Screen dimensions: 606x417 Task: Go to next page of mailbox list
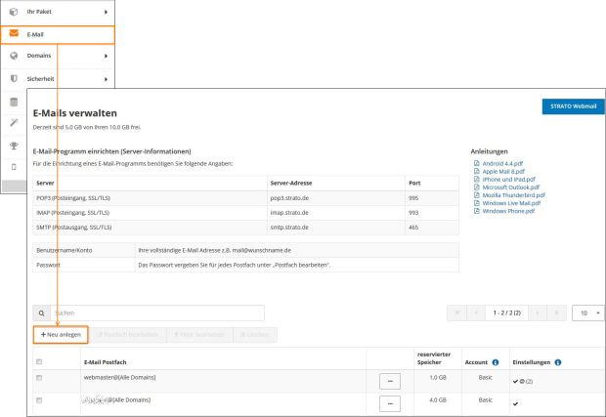[x=538, y=313]
